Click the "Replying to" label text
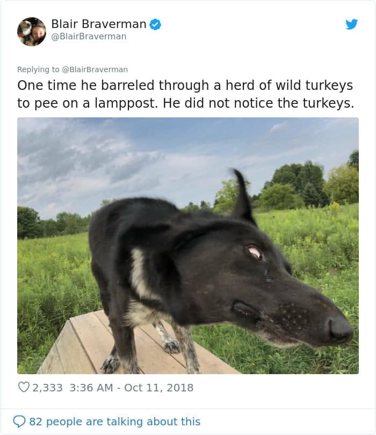This screenshot has height=435, width=376. pos(38,69)
